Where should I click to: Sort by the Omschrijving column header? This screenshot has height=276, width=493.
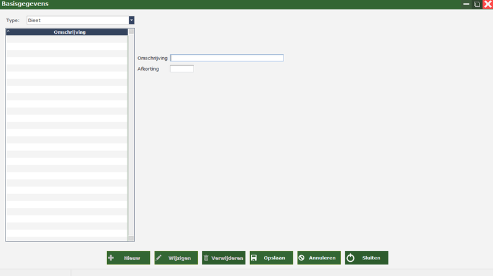[x=70, y=32]
